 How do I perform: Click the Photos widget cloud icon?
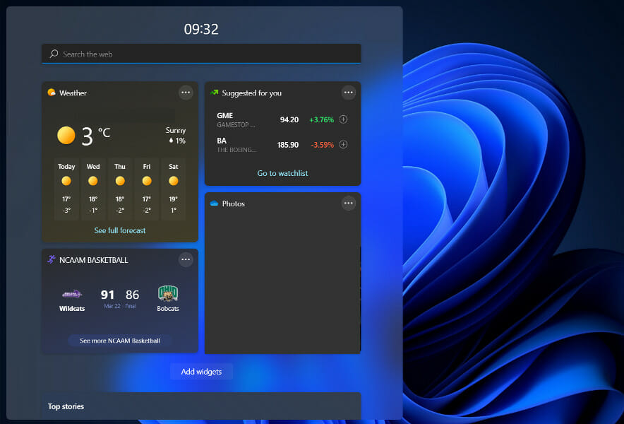(215, 203)
